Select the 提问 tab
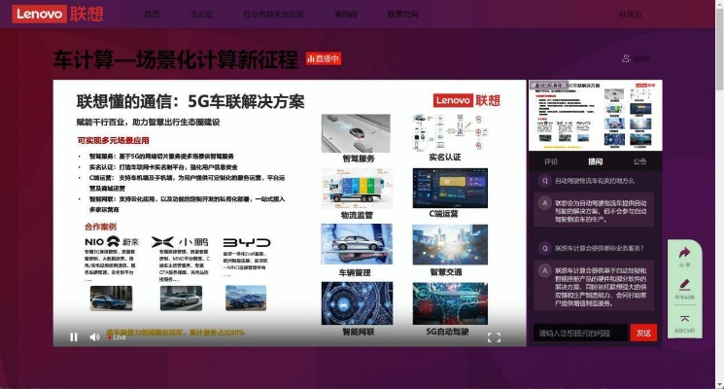The width and height of the screenshot is (724, 389). coord(595,161)
